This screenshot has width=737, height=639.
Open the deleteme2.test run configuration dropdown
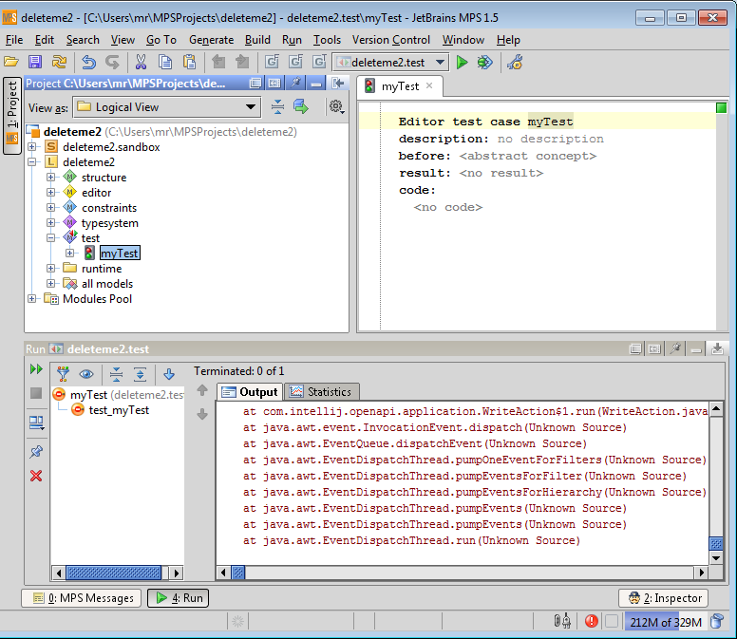pos(391,63)
